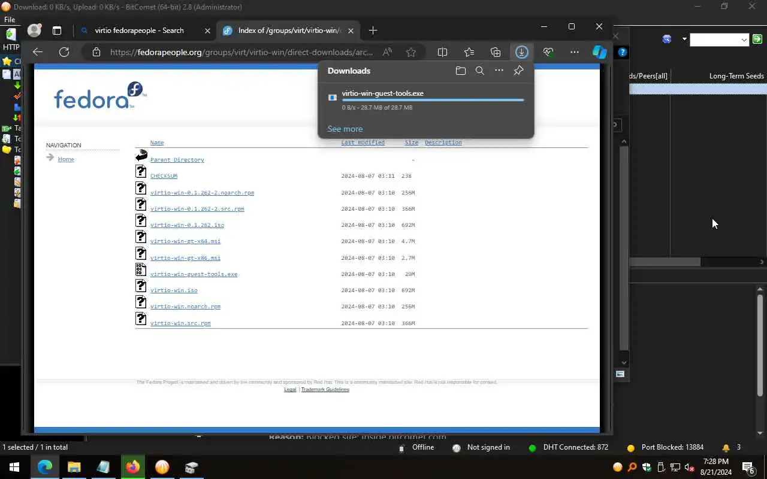The image size is (767, 479).
Task: Open a new Edge tab
Action: [373, 31]
